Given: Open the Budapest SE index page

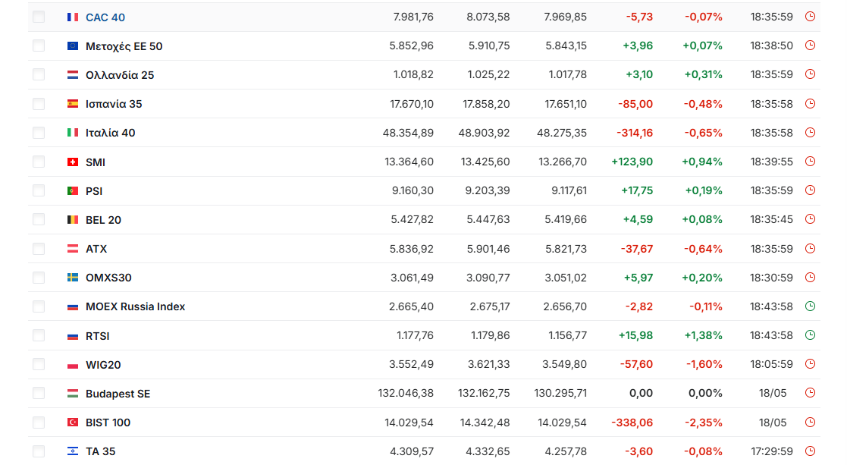Looking at the screenshot, I should click(x=118, y=394).
